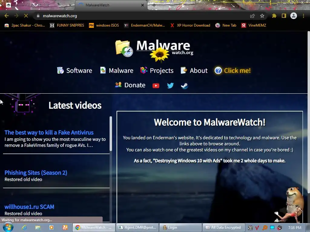The width and height of the screenshot is (310, 232).
Task: Select the active MalwareWatch tab
Action: [x=111, y=5]
